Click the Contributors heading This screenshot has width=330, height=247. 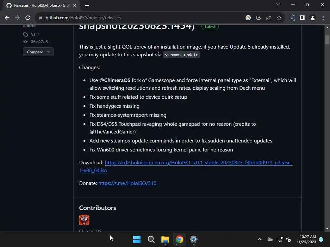tap(98, 208)
